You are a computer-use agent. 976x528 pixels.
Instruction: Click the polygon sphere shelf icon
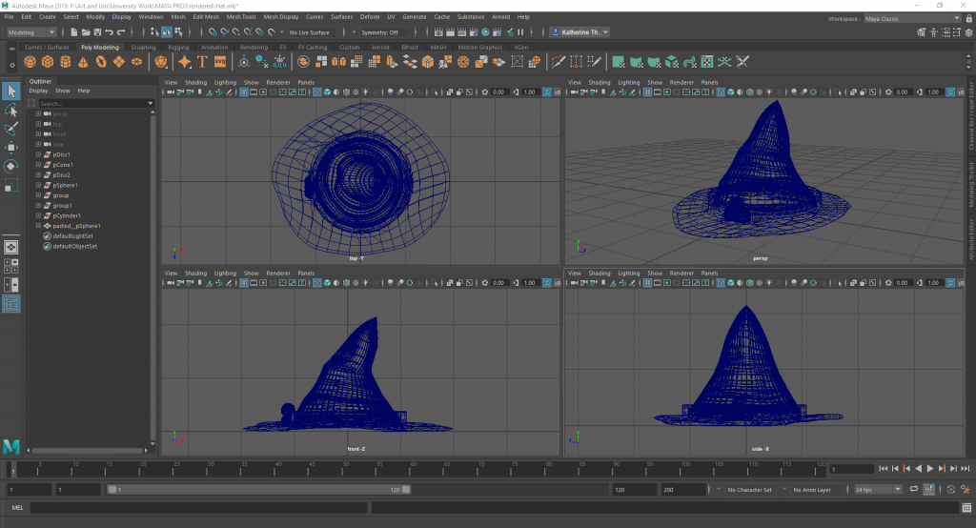30,62
